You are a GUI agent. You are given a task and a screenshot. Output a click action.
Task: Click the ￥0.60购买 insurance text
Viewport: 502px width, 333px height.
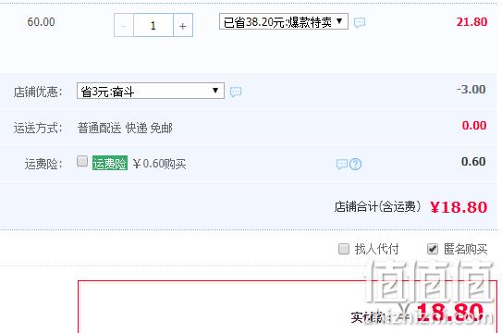coord(159,164)
